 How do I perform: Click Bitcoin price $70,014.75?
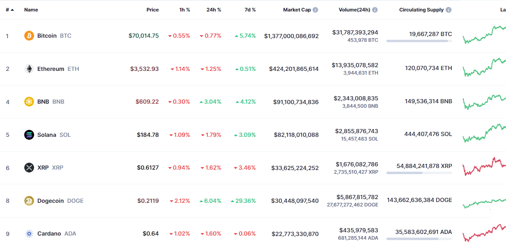click(x=144, y=36)
